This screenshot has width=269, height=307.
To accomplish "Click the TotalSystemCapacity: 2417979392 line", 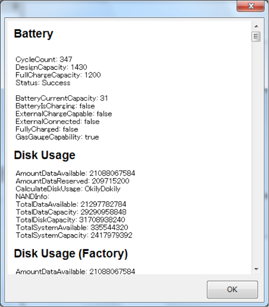I will pos(74,235).
